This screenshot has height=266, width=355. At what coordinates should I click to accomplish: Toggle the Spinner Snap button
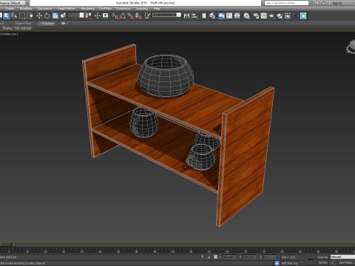138,16
